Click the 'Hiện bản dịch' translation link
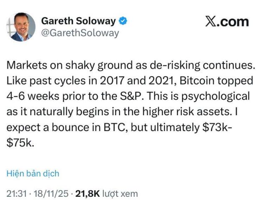 (33, 173)
